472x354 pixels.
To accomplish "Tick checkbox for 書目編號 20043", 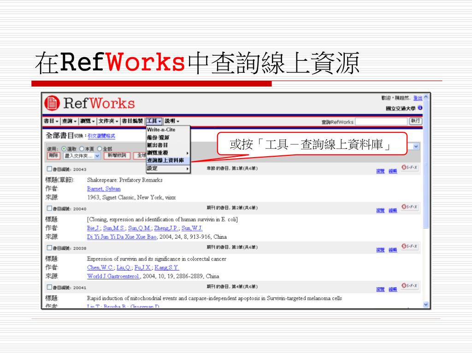I will 49,169.
